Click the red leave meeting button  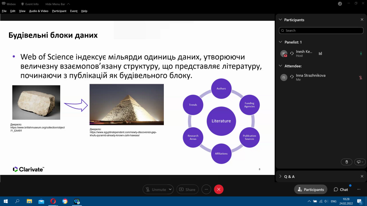click(x=219, y=190)
